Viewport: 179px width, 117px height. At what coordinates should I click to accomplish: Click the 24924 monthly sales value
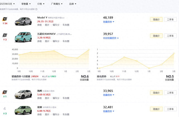pyautogui.click(x=35, y=77)
